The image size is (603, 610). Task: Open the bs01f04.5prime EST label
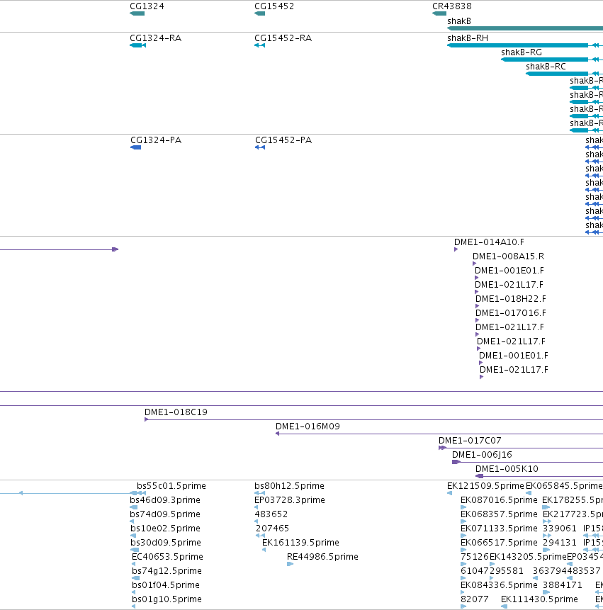165,585
